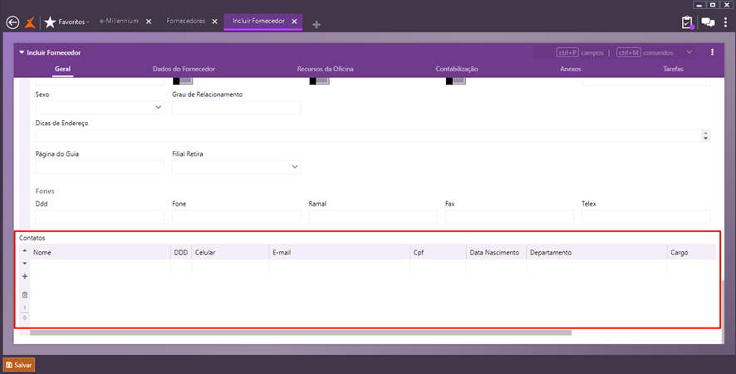The height and width of the screenshot is (374, 736).
Task: Add a contact row with plus icon
Action: point(25,276)
